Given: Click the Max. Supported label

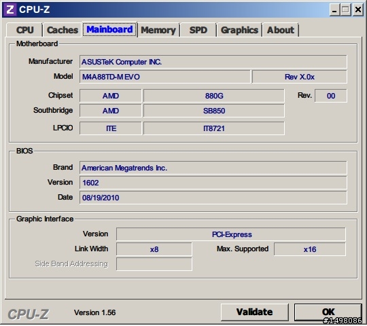Looking at the screenshot, I should [243, 249].
